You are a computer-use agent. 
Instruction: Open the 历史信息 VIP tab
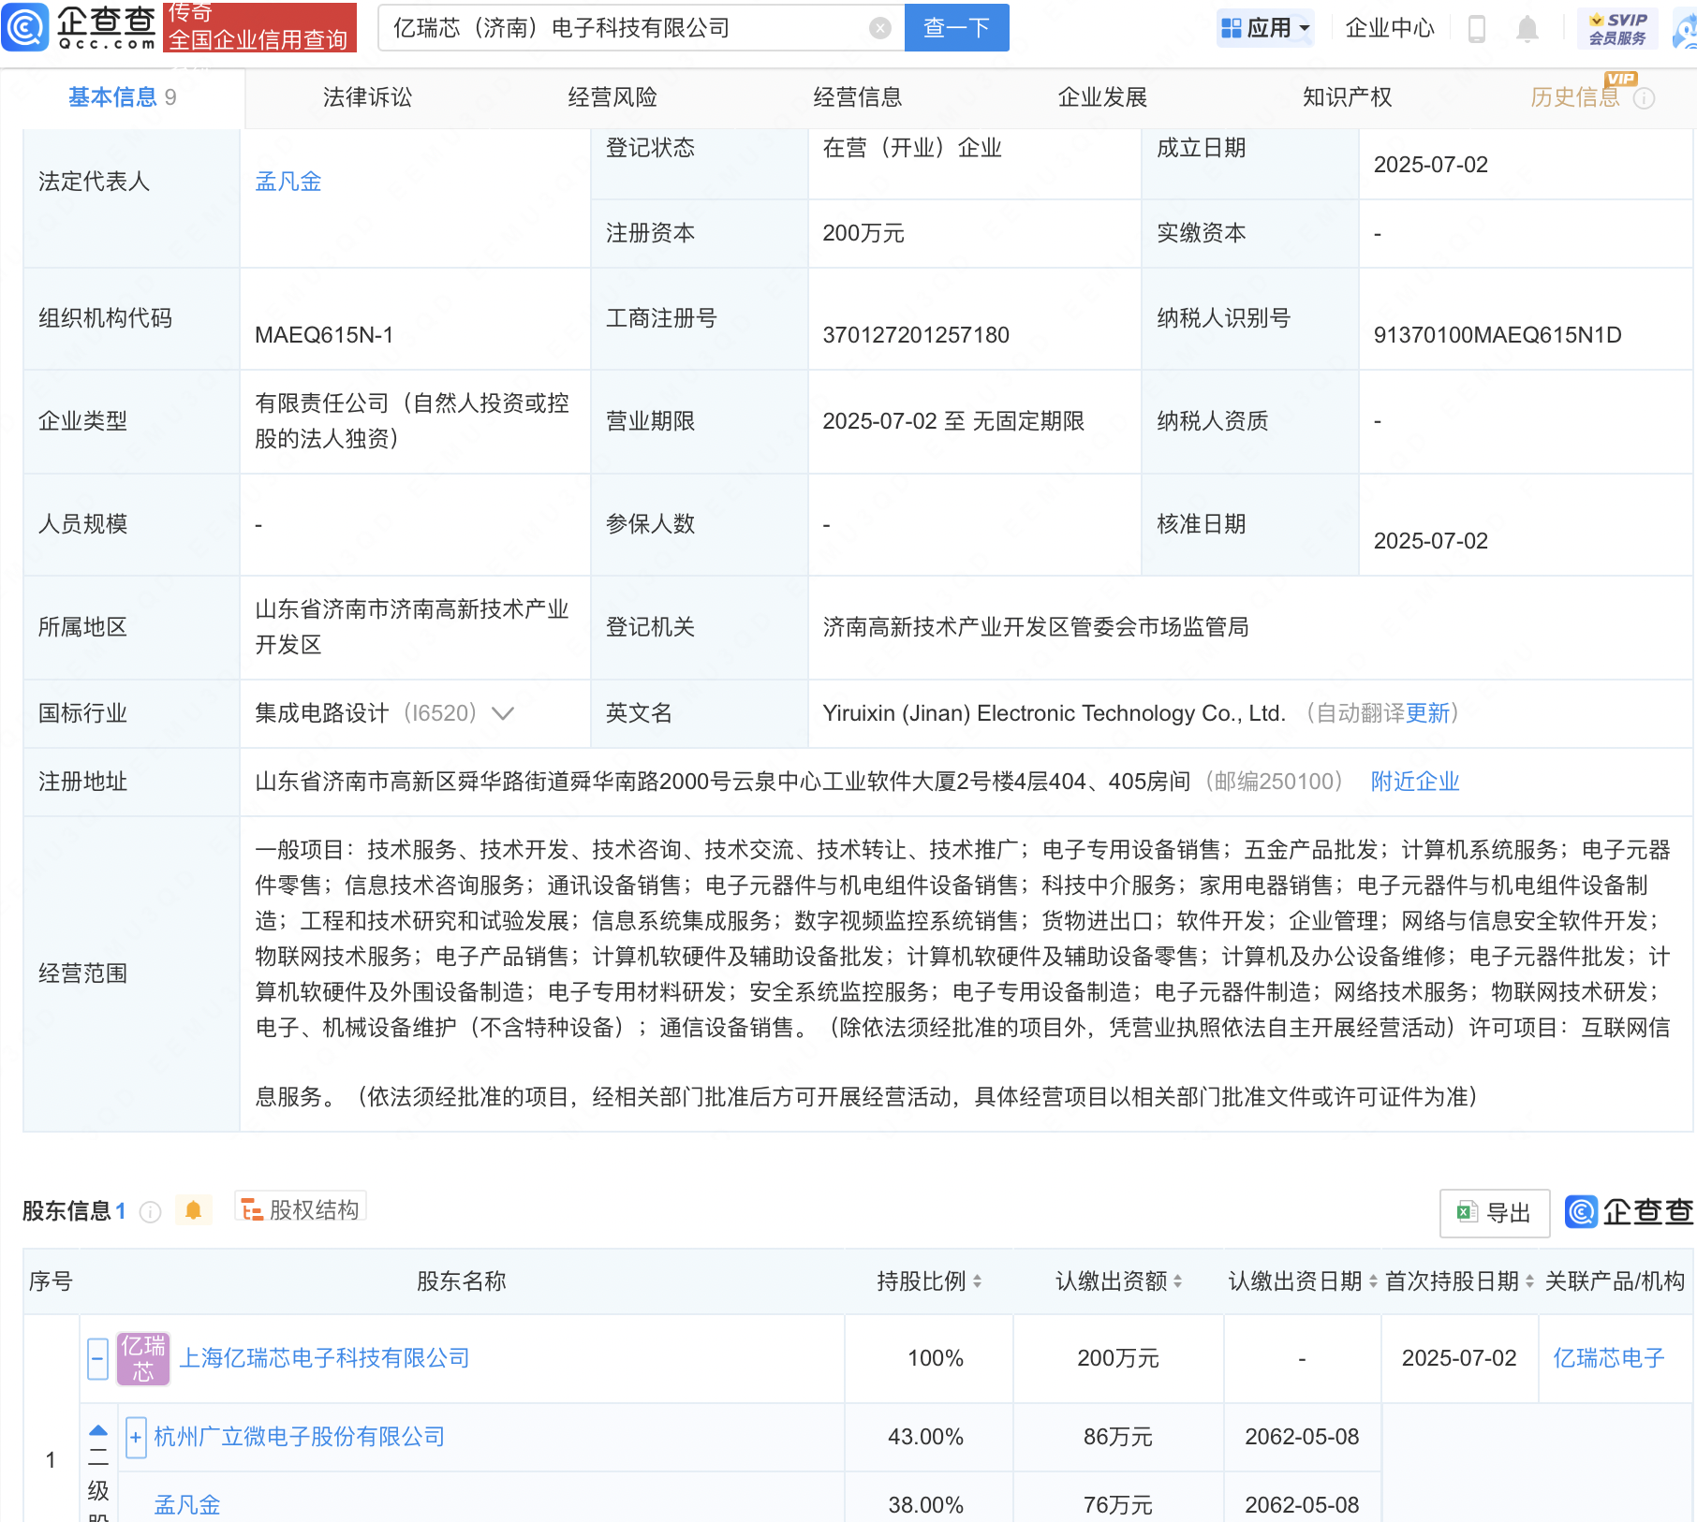pos(1575,97)
